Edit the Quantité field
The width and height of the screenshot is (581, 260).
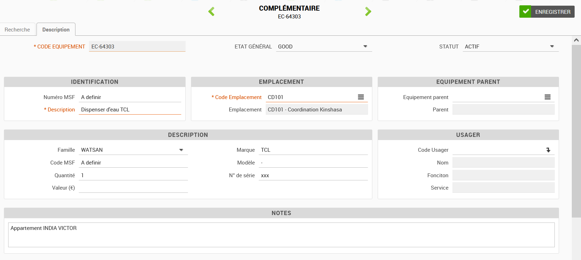coord(133,175)
